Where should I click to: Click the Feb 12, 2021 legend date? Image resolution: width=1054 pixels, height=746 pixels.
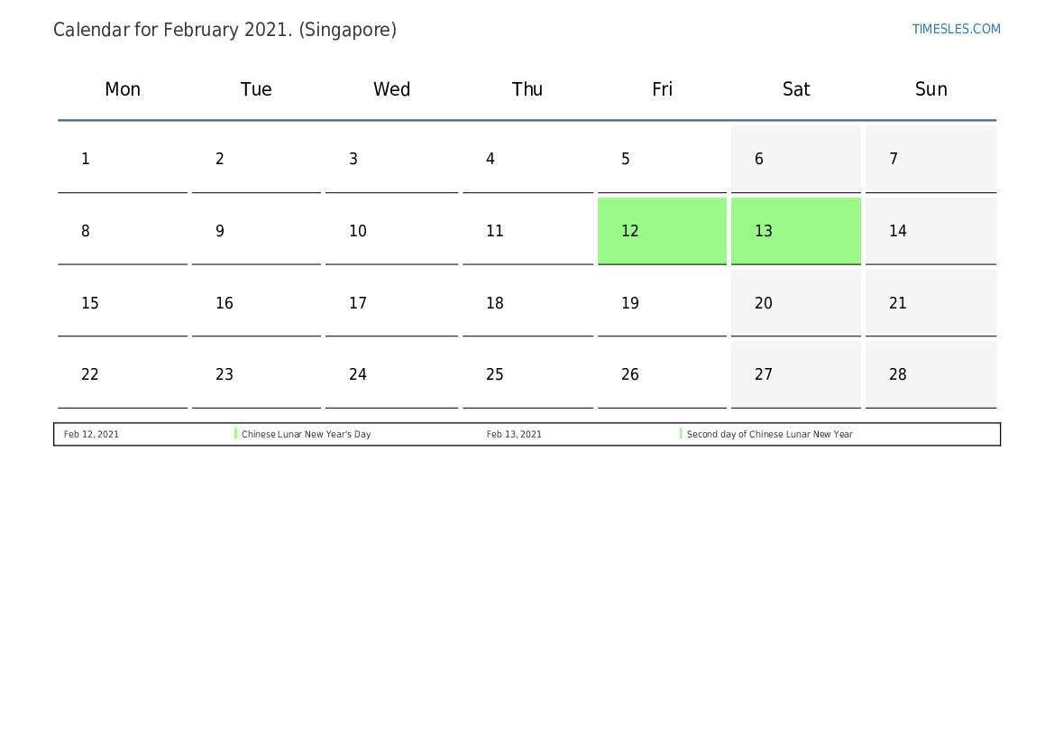click(91, 435)
